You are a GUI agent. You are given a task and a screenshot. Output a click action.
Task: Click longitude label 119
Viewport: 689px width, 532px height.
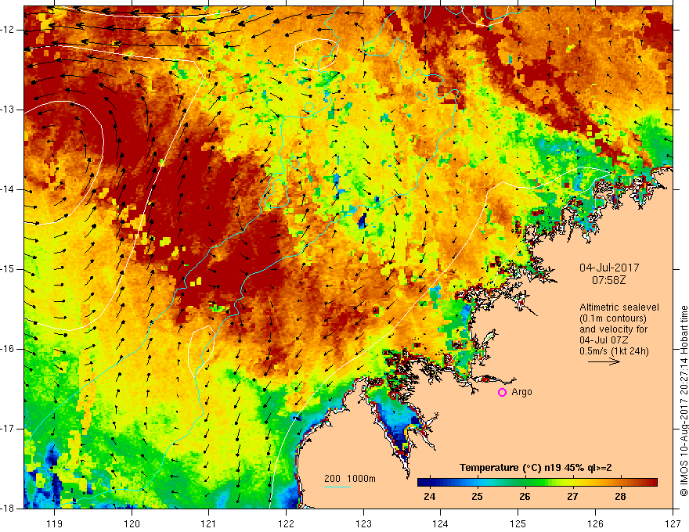coord(55,523)
